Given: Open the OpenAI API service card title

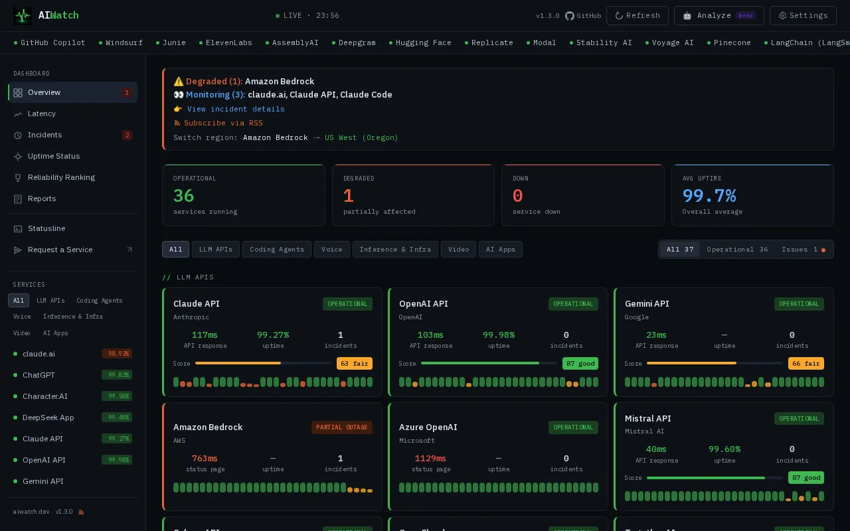Looking at the screenshot, I should (424, 304).
